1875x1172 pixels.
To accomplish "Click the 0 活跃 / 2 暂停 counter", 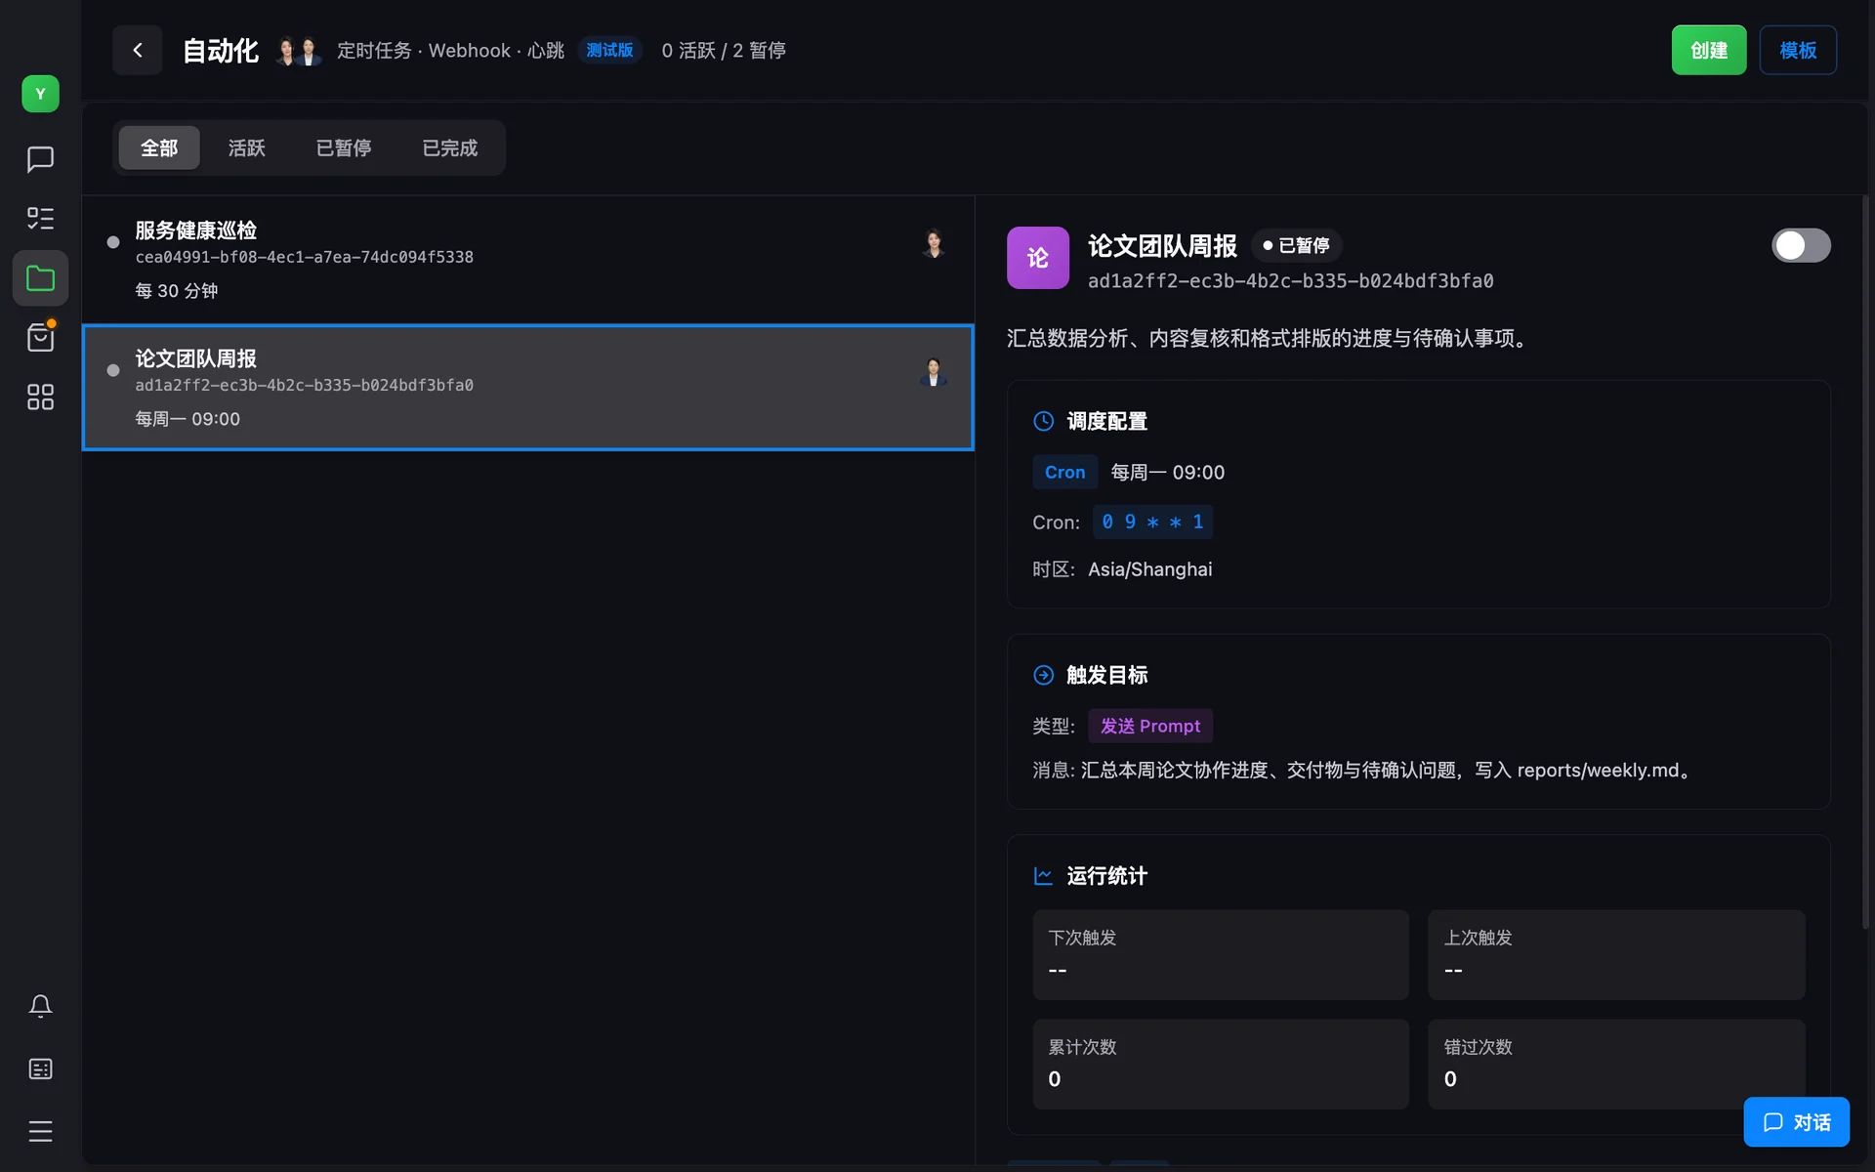I will pos(724,51).
